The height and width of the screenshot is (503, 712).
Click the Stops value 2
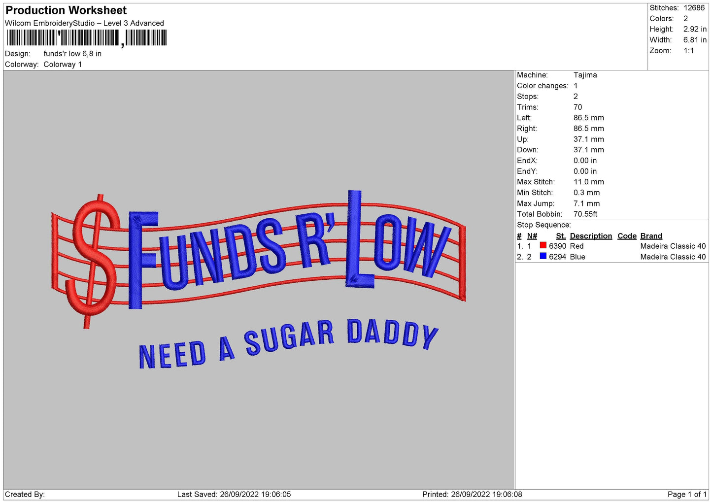[x=576, y=97]
